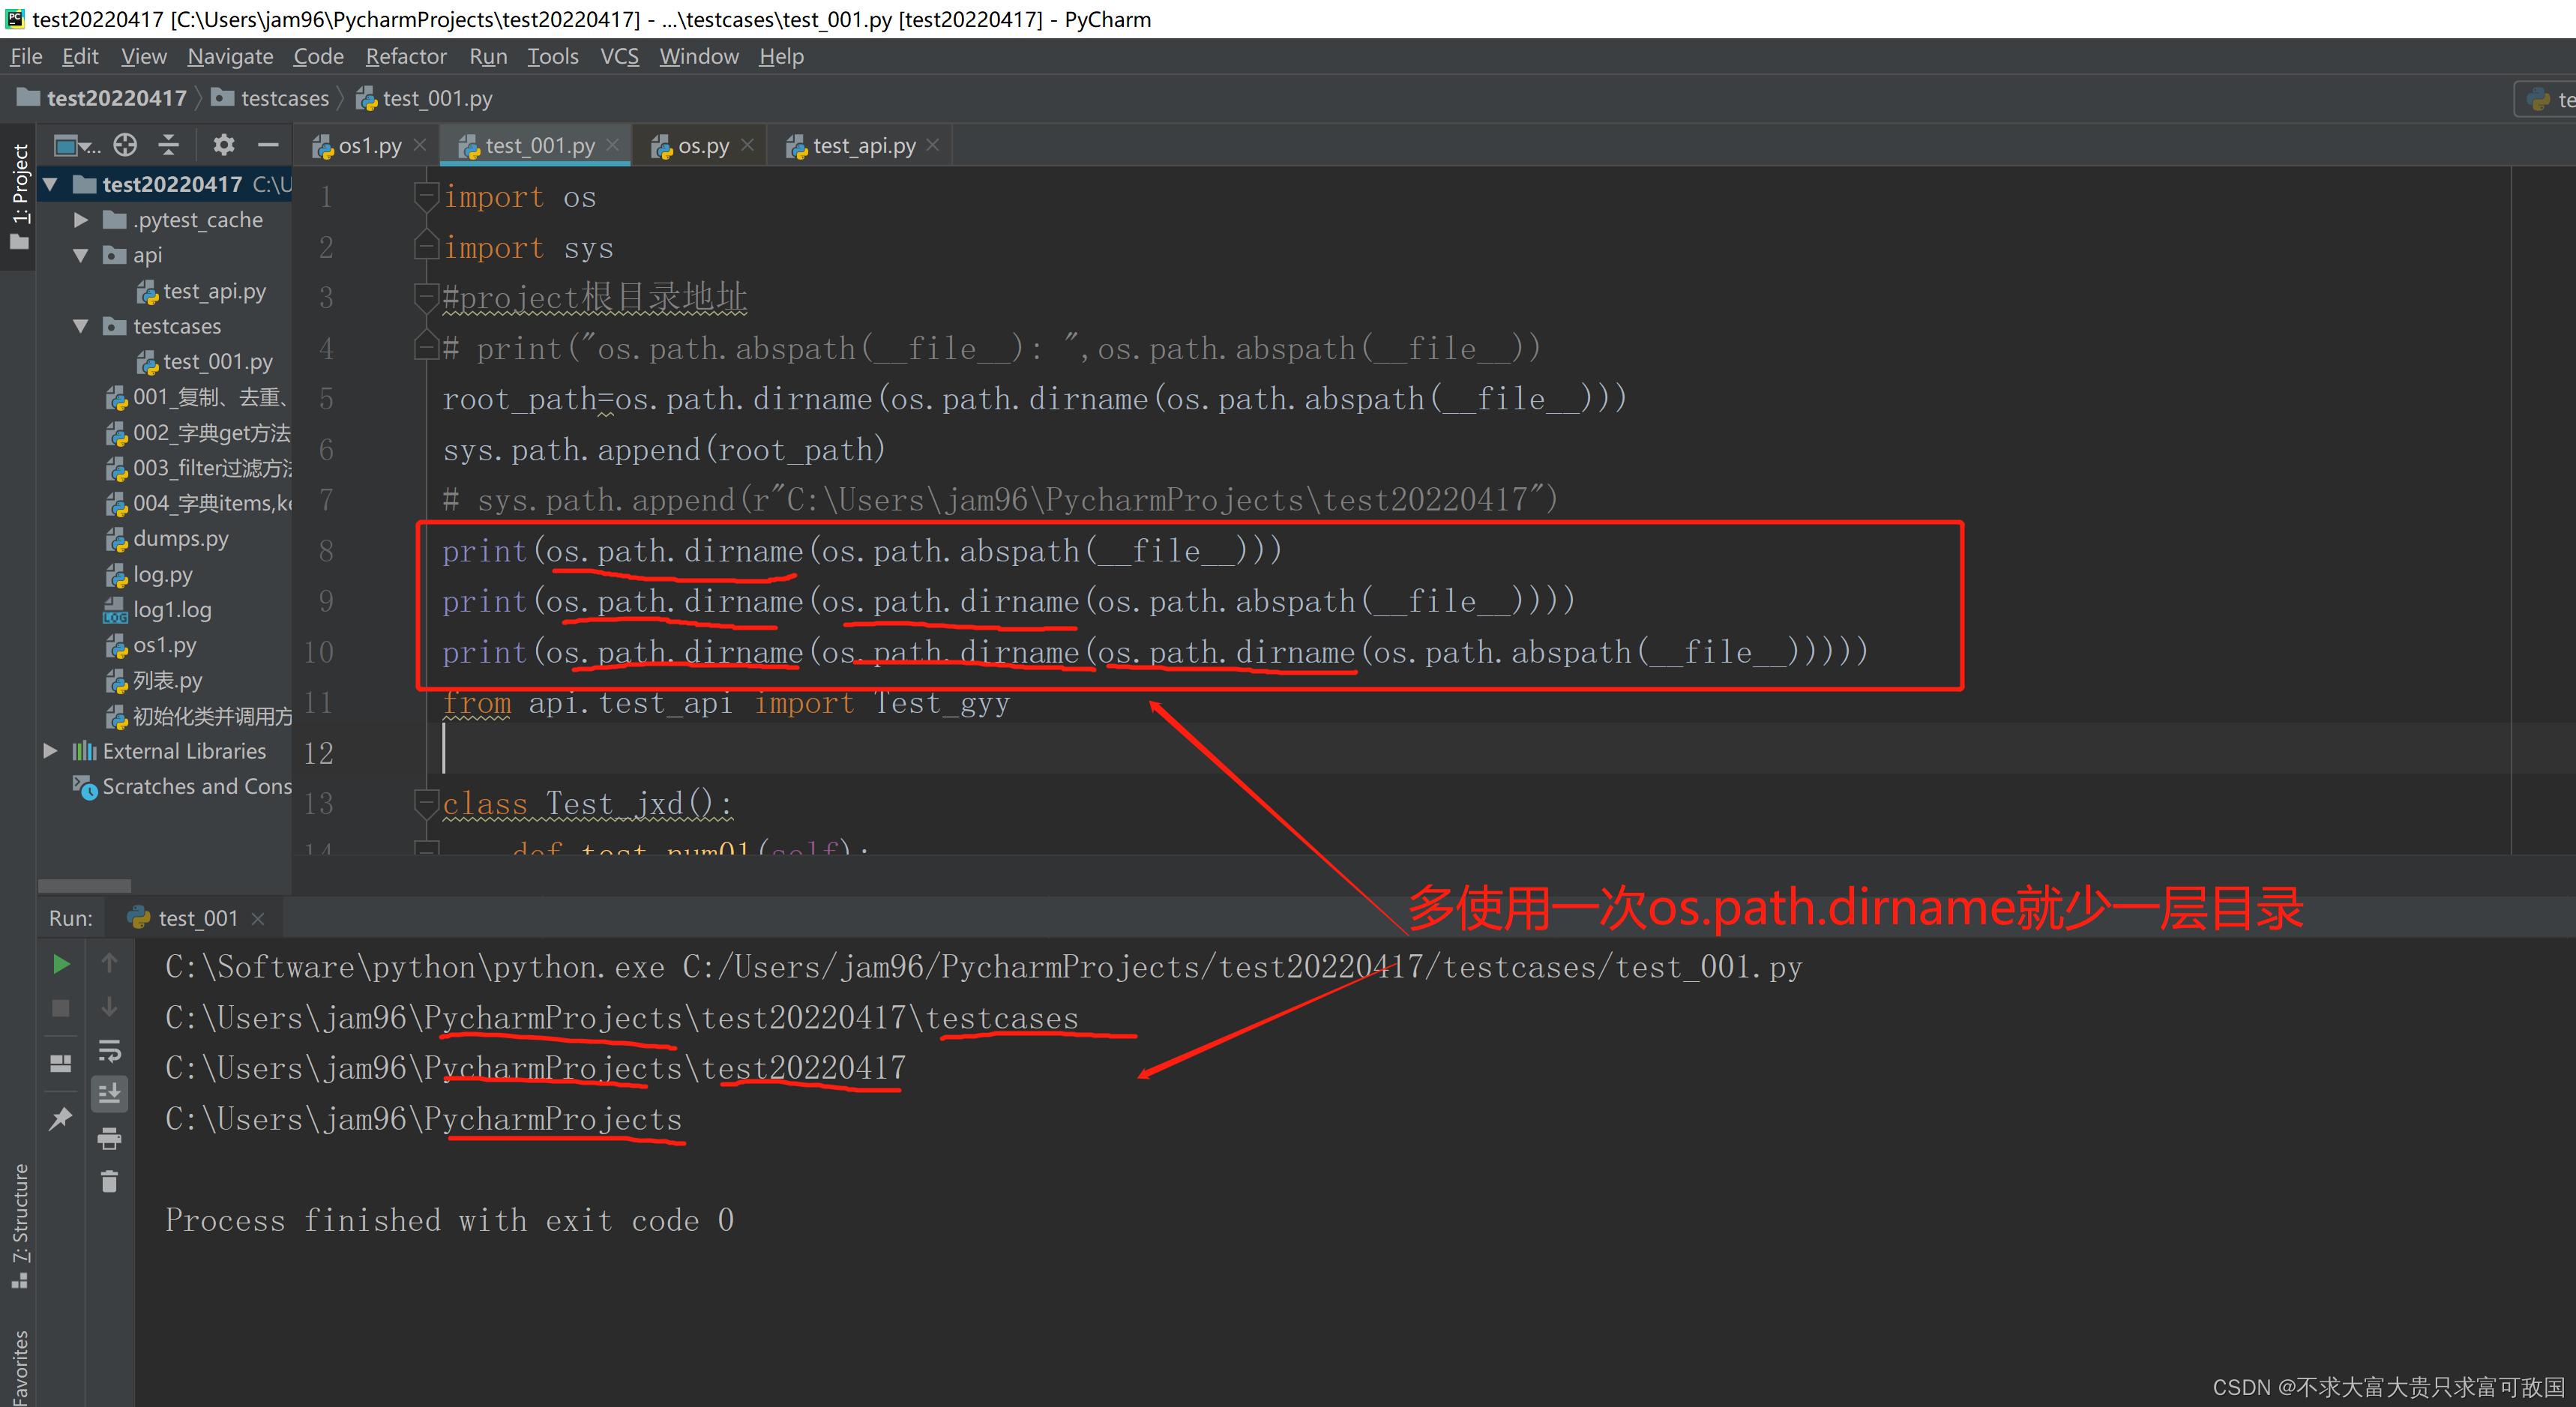2576x1407 pixels.
Task: Open the Refactor menu
Action: click(x=406, y=57)
